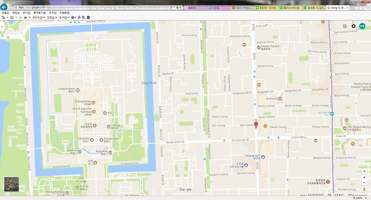Switch to satellite view thumbnail
This screenshot has height=200, width=371.
point(11,184)
